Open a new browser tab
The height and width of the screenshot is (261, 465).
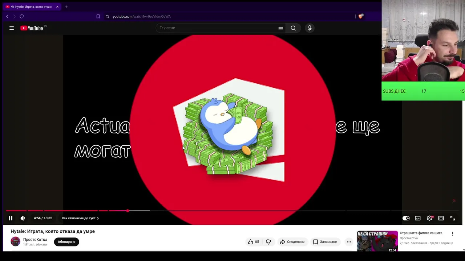coord(66,7)
